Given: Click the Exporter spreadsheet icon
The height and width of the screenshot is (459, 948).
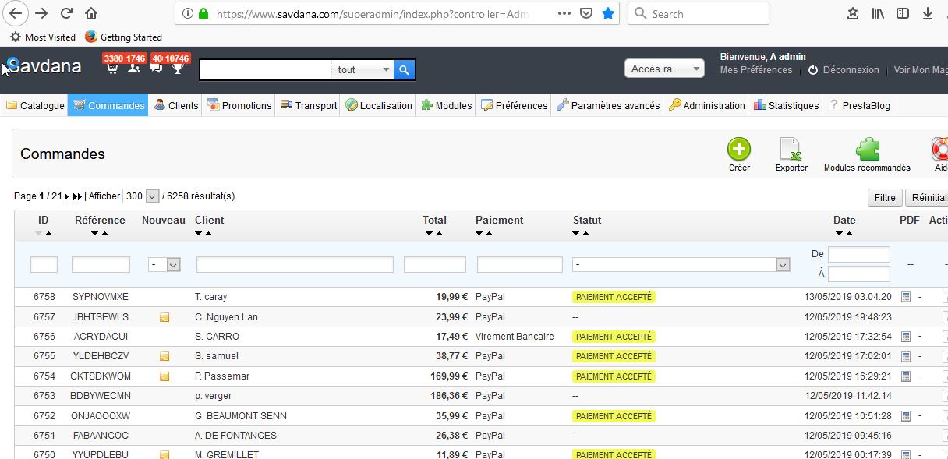Looking at the screenshot, I should (x=791, y=150).
